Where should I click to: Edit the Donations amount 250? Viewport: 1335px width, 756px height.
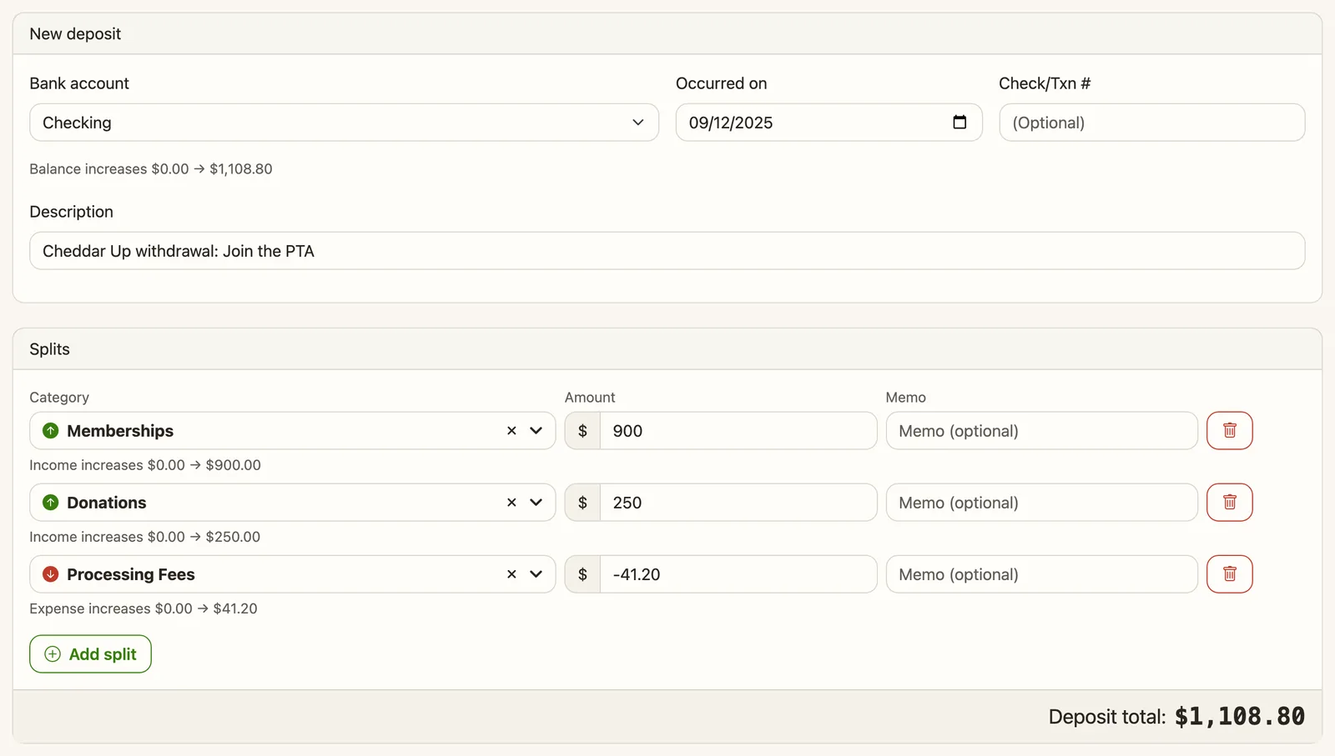pyautogui.click(x=738, y=503)
